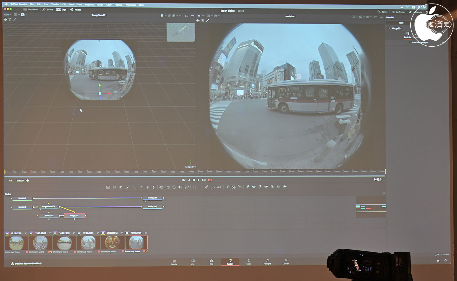Select clip 05 thumbnail in the clips strip
Viewport: 457px width, 281px height.
coord(112,243)
